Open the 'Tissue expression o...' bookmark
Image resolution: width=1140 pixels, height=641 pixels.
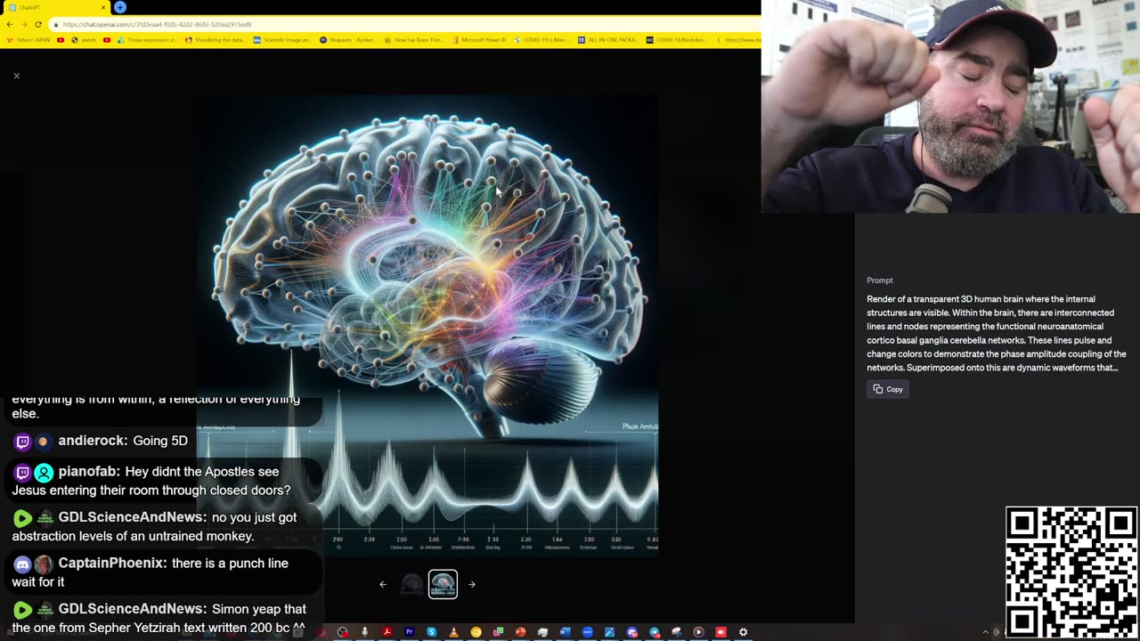[x=146, y=39]
